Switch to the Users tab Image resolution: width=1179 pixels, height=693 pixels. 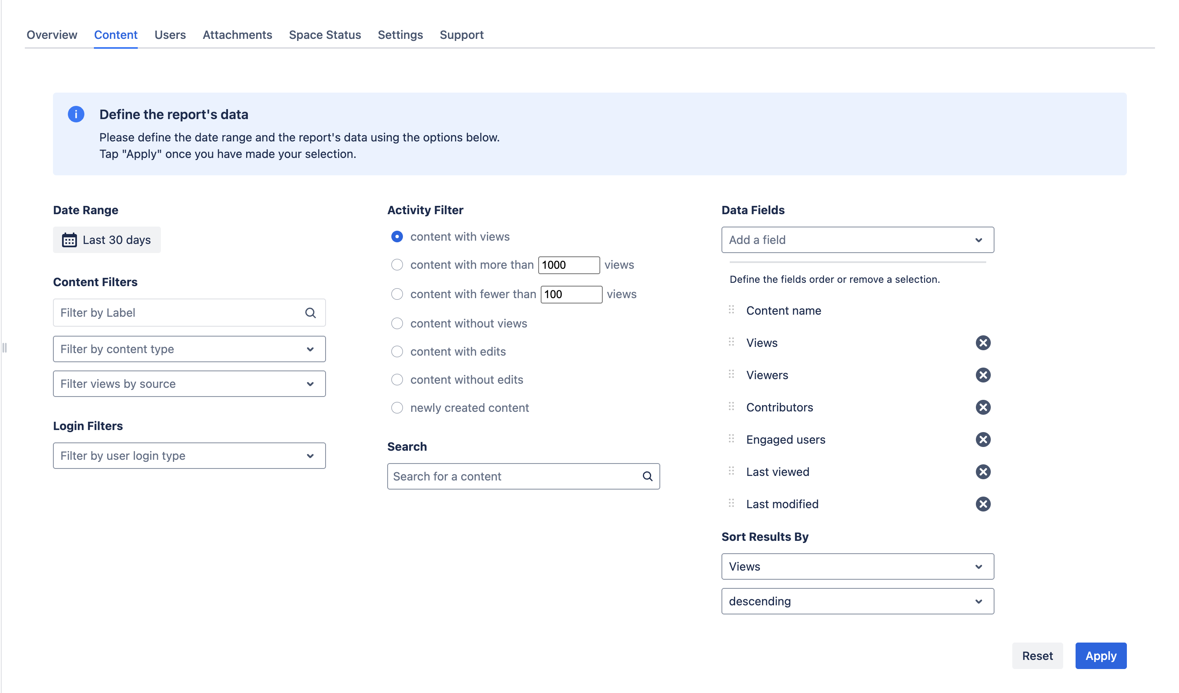click(x=170, y=35)
